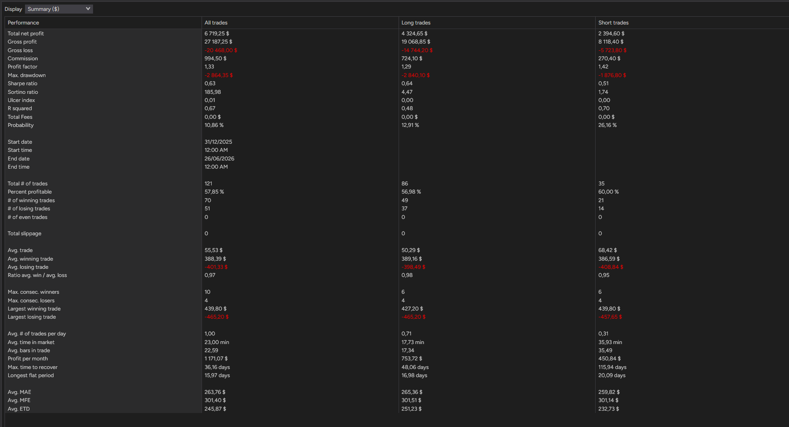Click the Performance column header

tap(103, 23)
